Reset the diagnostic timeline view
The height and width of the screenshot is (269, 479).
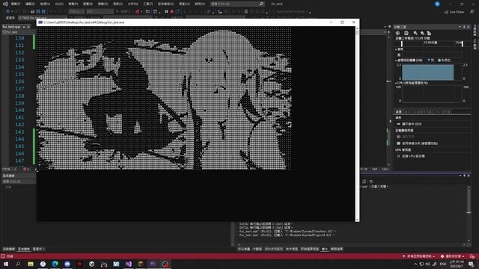(x=429, y=33)
